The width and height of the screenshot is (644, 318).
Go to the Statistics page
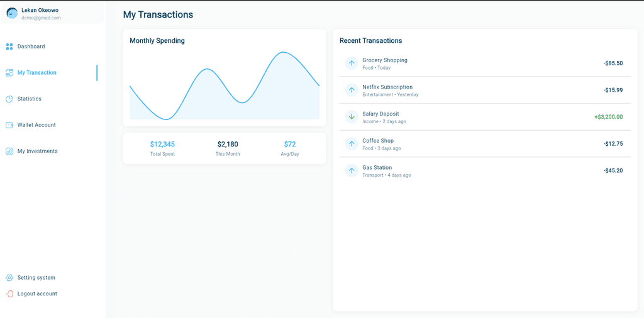(30, 99)
